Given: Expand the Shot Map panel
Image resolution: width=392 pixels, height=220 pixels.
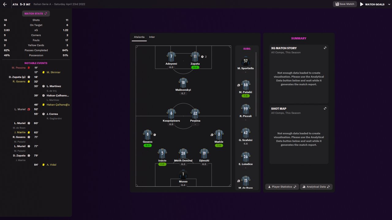Looking at the screenshot, I should coord(325,108).
